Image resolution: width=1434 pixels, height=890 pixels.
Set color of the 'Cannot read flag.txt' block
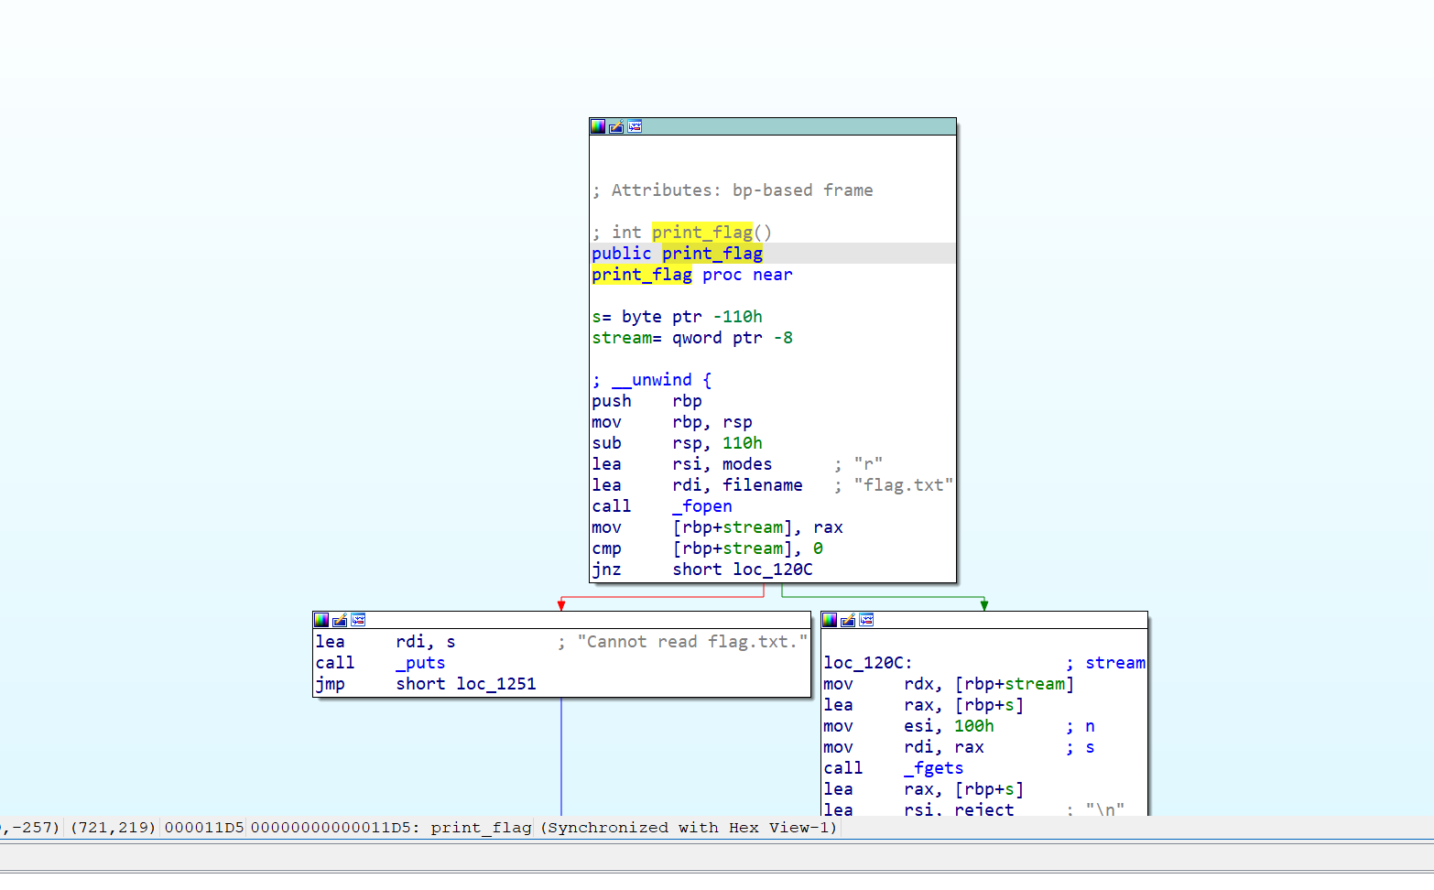pos(321,620)
